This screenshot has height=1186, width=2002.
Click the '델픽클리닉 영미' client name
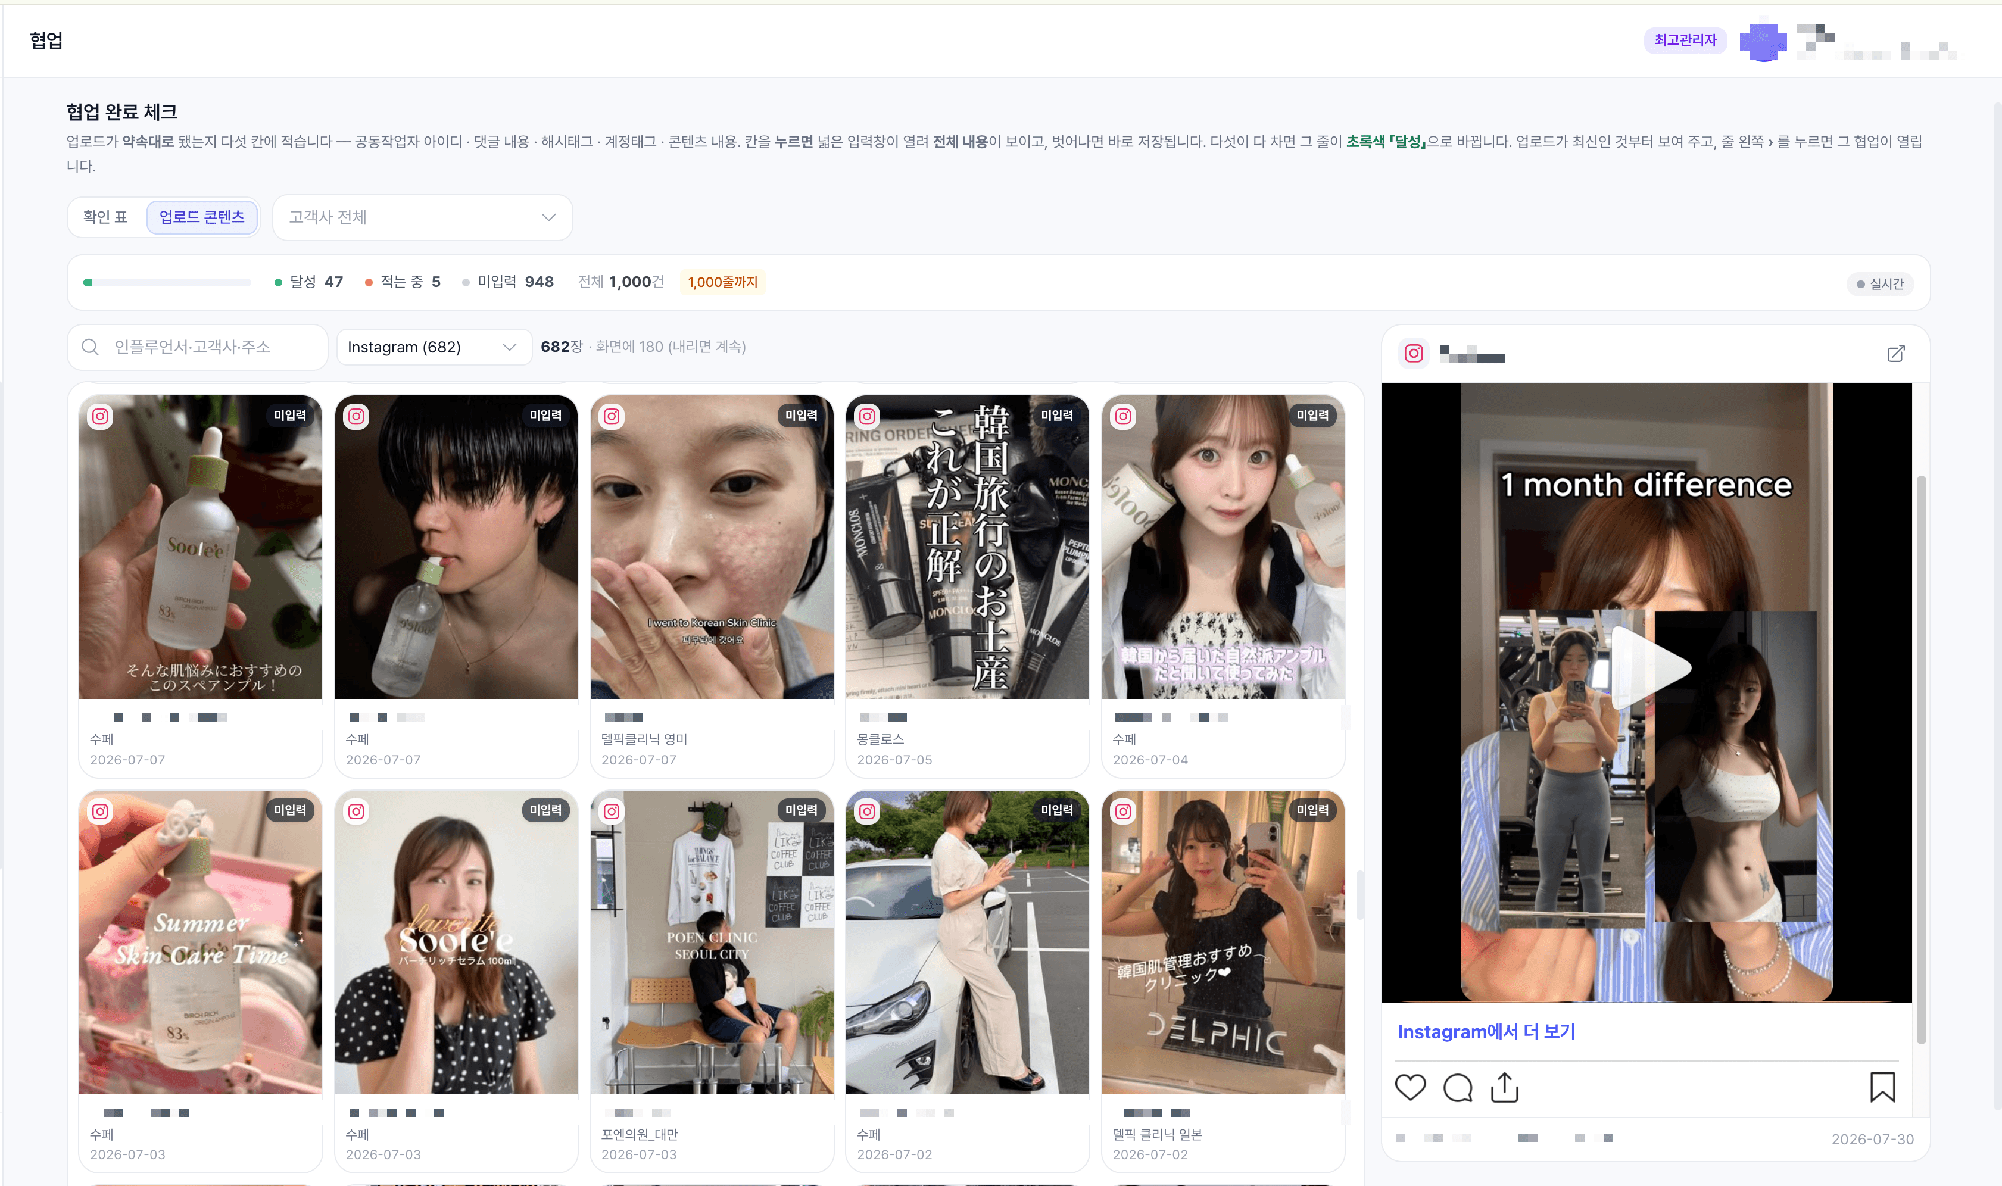click(644, 739)
